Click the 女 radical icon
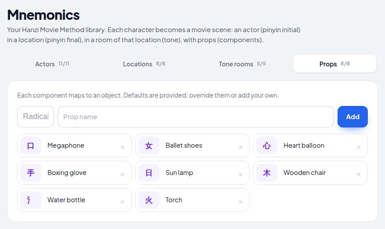 pos(149,145)
